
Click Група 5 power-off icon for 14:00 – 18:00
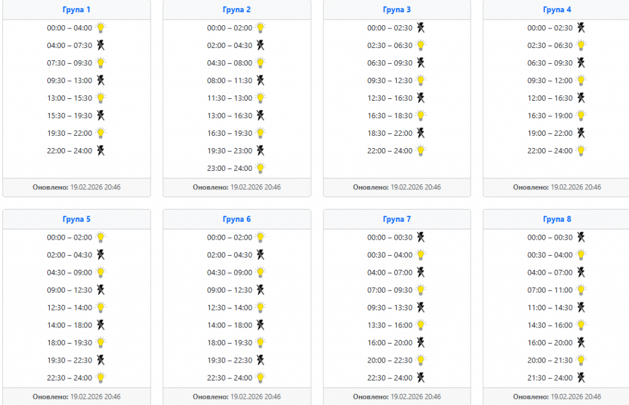click(x=101, y=325)
